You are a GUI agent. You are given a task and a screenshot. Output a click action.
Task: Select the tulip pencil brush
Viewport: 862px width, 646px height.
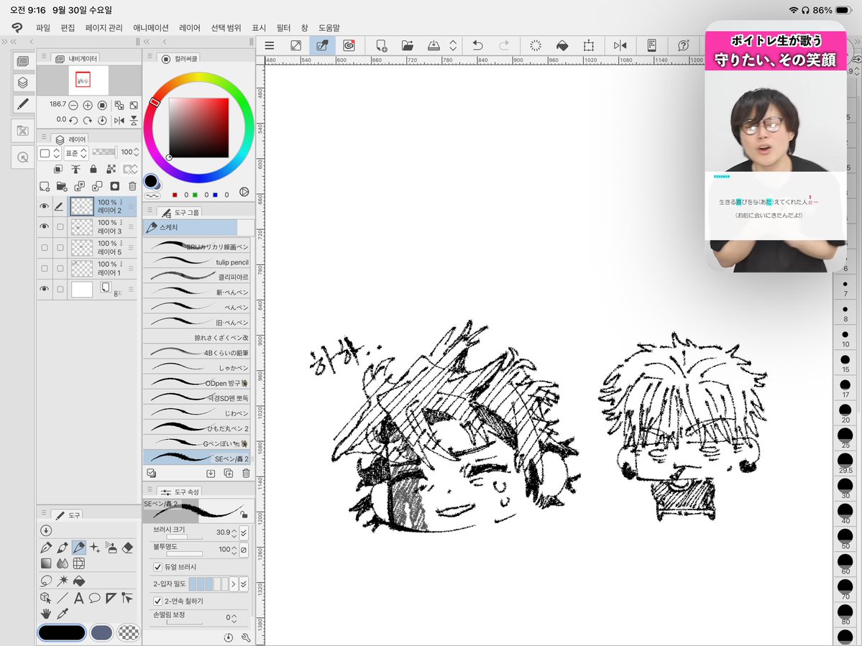197,262
